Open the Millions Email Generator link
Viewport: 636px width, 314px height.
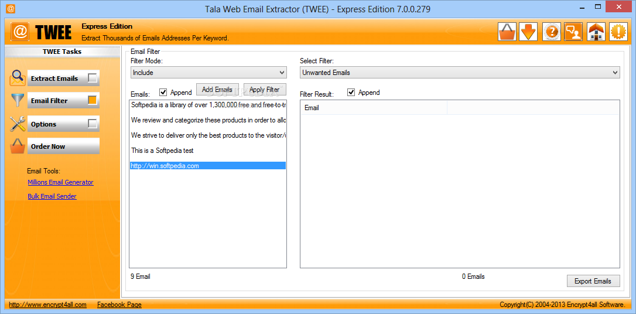pyautogui.click(x=60, y=182)
